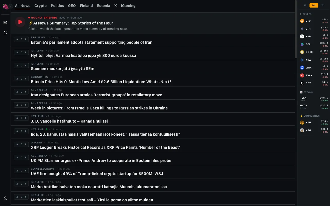This screenshot has height=206, width=330.
Task: Click the BTC coin icon
Action: (x=302, y=21)
